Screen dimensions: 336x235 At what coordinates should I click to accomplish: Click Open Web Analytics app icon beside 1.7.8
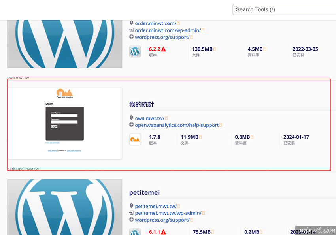[x=135, y=139]
